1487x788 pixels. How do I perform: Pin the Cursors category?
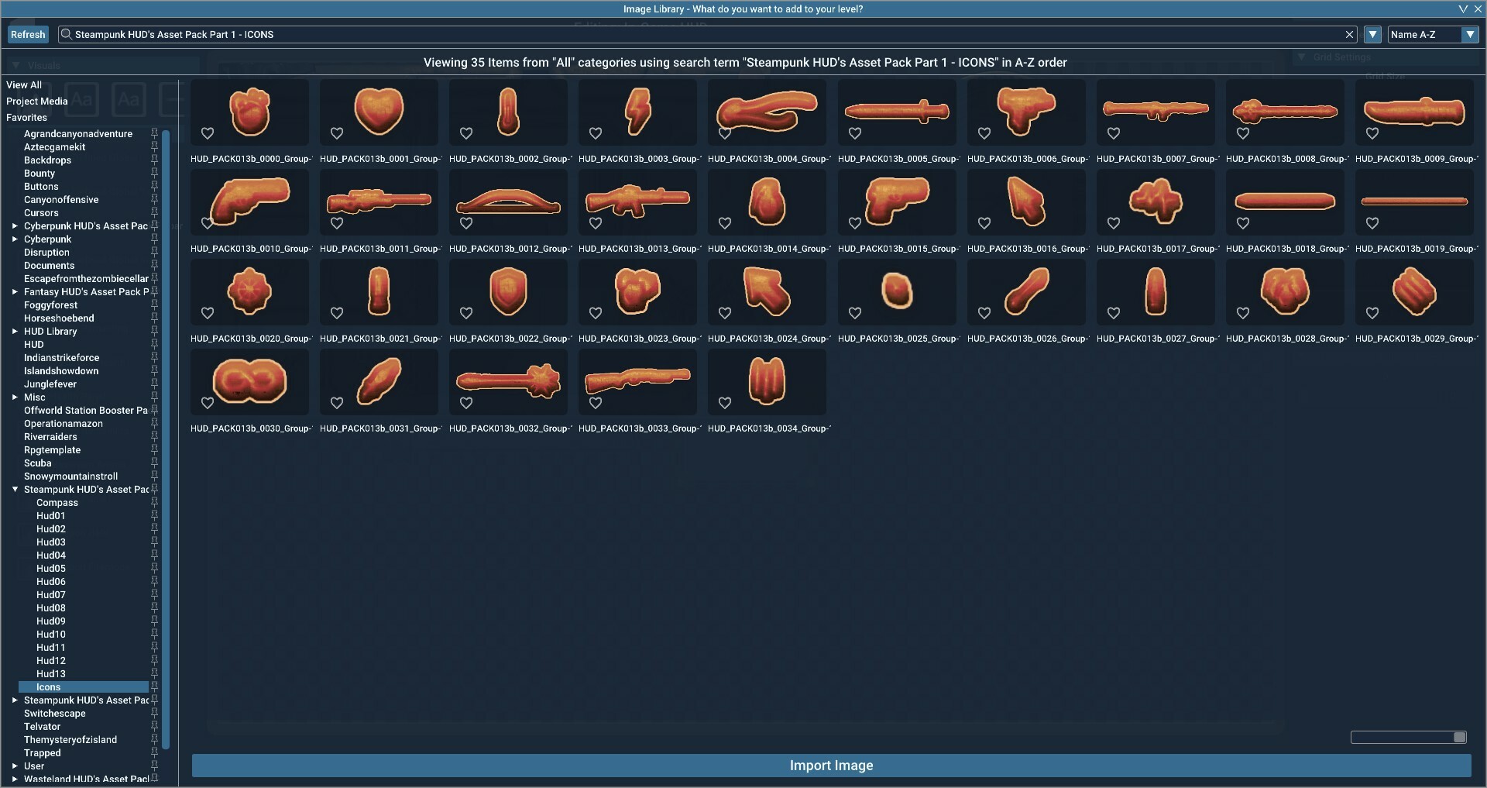pos(155,213)
